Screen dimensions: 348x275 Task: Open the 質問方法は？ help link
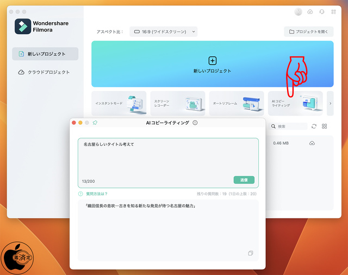pos(97,194)
